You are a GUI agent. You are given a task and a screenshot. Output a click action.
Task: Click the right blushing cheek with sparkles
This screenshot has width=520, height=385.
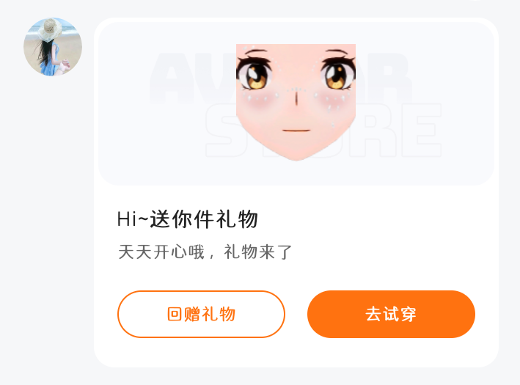click(x=330, y=101)
